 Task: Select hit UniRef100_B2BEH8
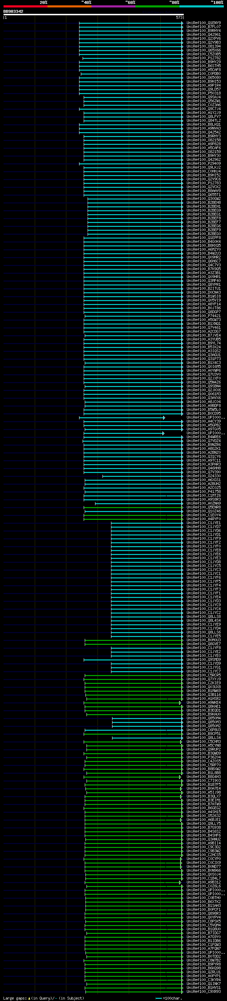point(204,202)
